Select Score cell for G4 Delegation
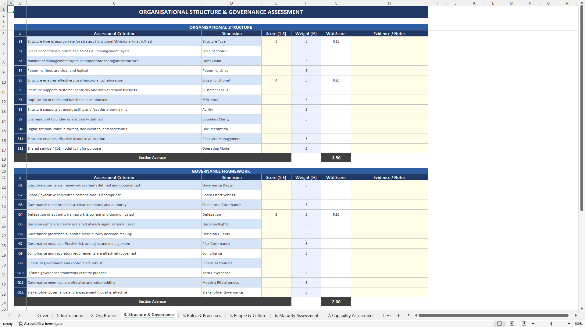 [x=276, y=214]
